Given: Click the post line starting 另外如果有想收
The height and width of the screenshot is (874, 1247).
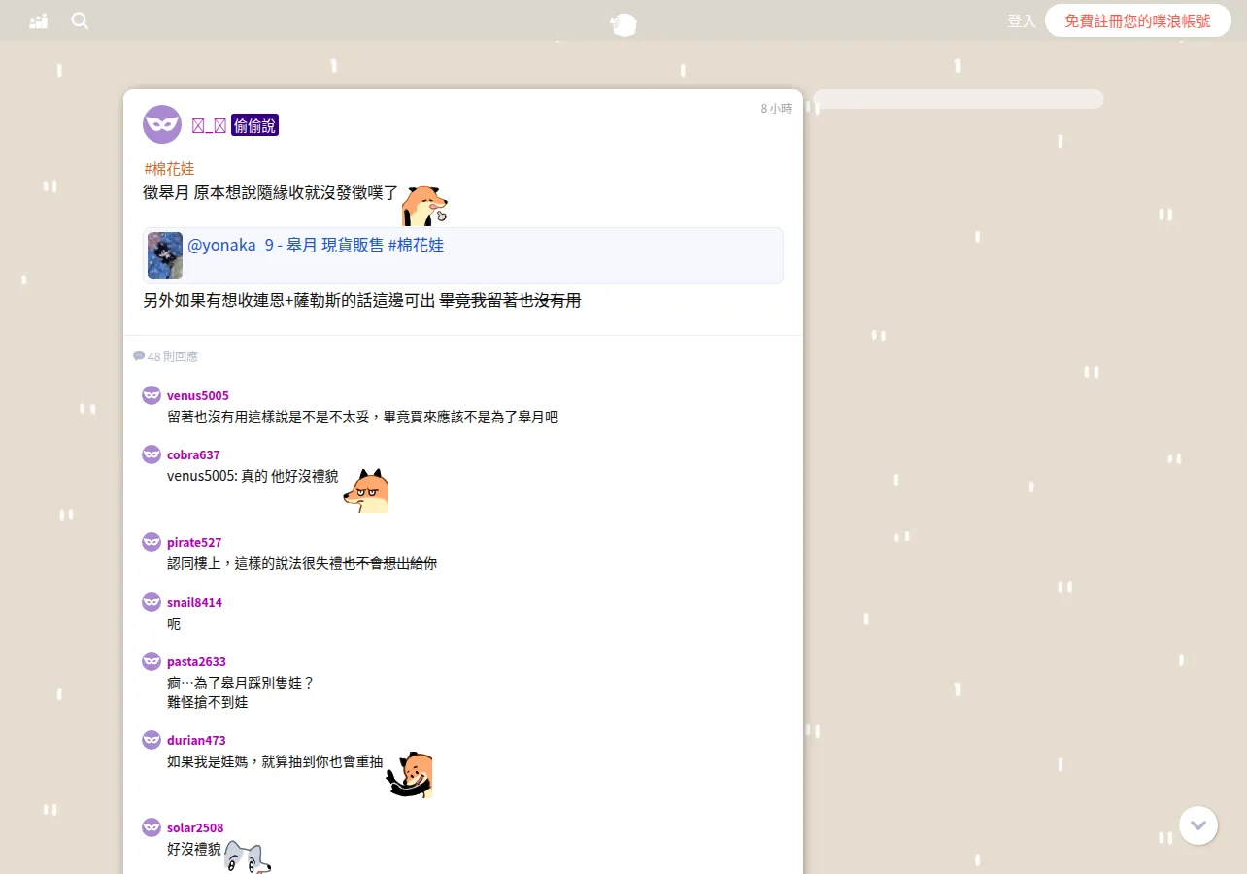Looking at the screenshot, I should pos(361,301).
